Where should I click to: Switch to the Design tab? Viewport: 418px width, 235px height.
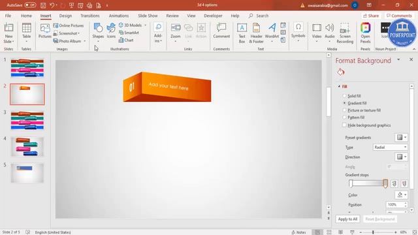coord(65,16)
